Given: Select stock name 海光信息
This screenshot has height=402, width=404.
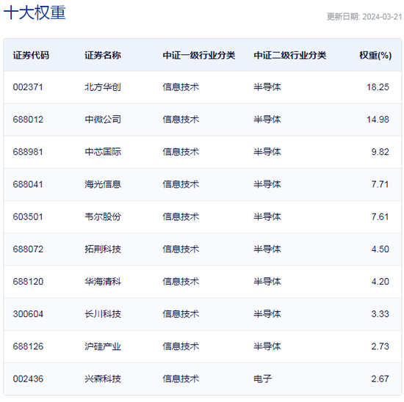Looking at the screenshot, I should [x=103, y=184].
